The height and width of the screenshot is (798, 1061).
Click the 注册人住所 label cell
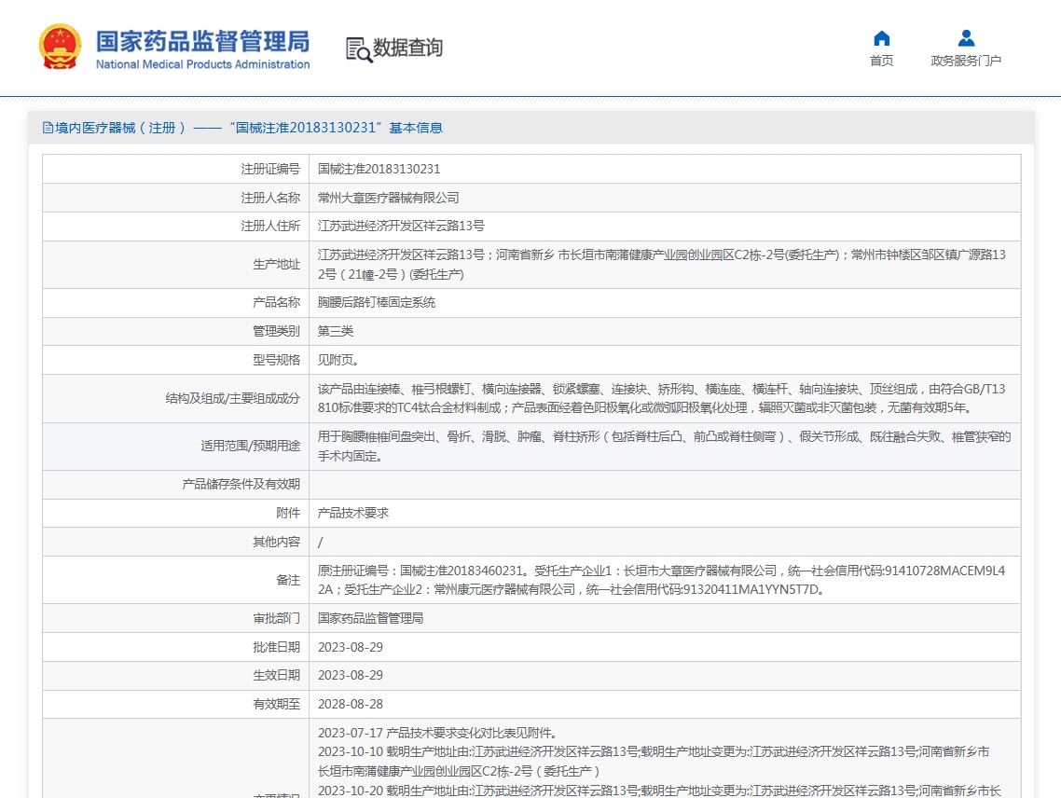click(x=176, y=226)
